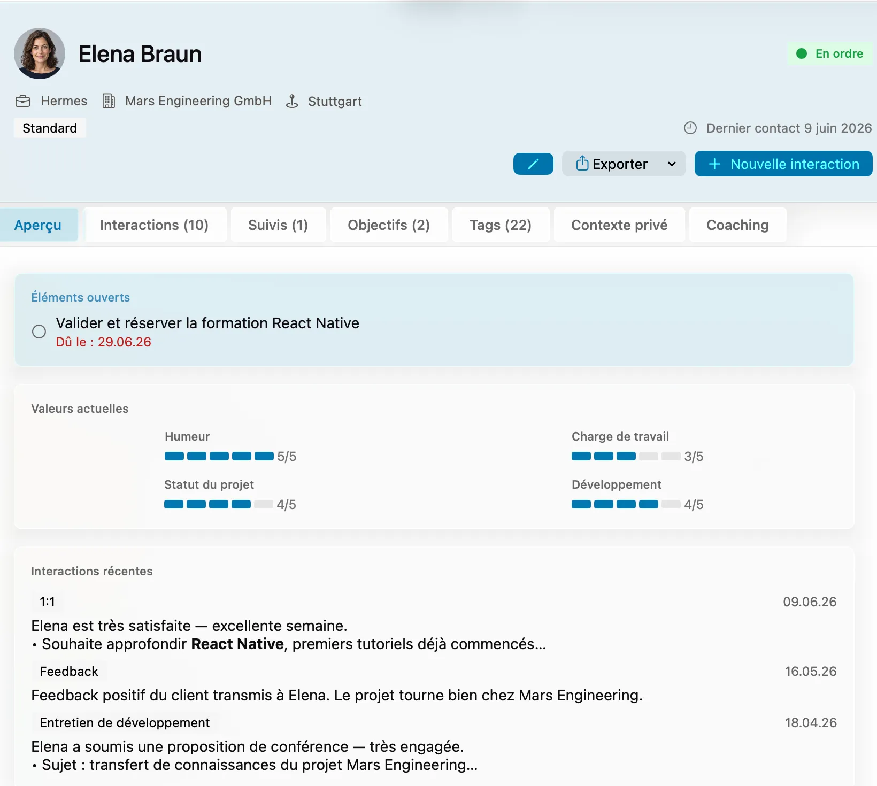Mark 'Valider et réserver la formation React Native' done

[39, 332]
